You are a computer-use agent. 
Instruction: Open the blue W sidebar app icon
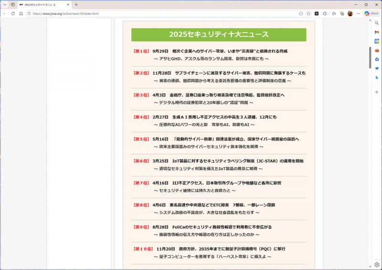[377, 68]
